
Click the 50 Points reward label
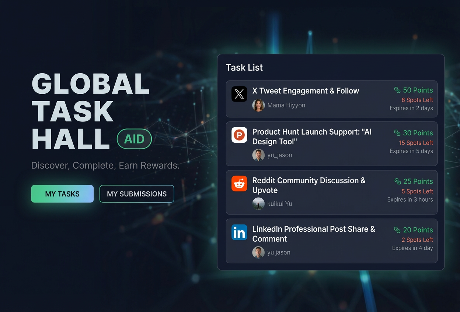417,90
